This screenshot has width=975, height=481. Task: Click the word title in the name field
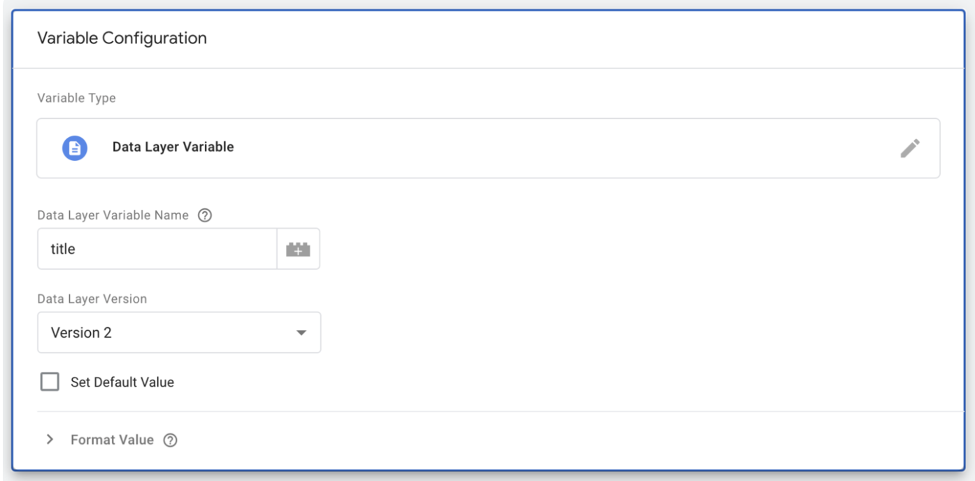coord(63,249)
